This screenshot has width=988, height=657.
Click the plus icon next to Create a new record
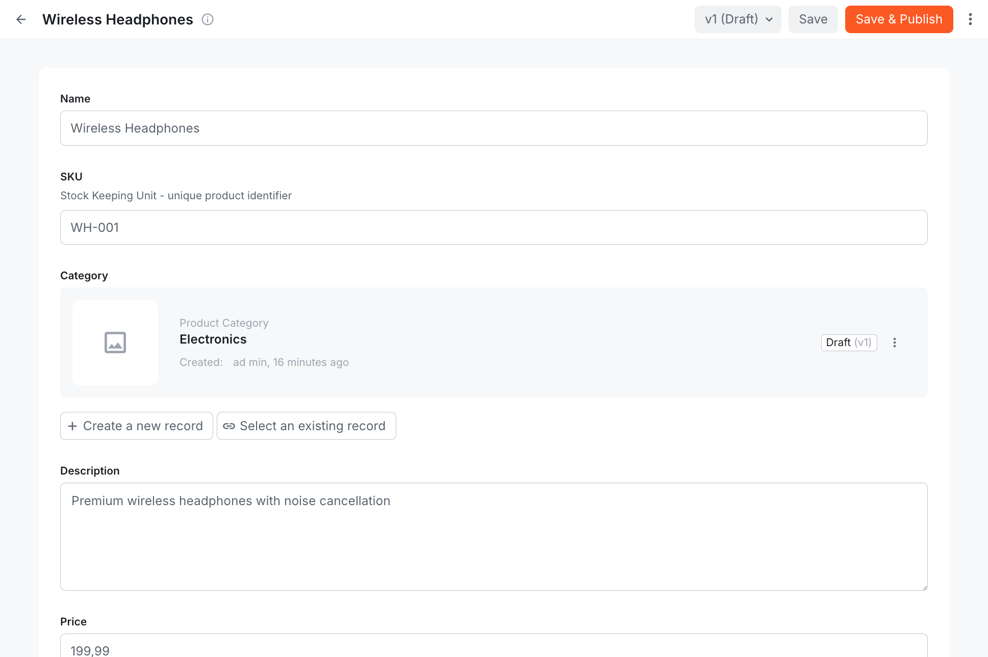pos(73,426)
